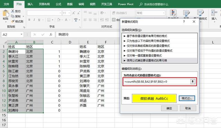Expand the clipboard group dialog launcher
Viewport: 221px width, 128px height.
point(24,27)
